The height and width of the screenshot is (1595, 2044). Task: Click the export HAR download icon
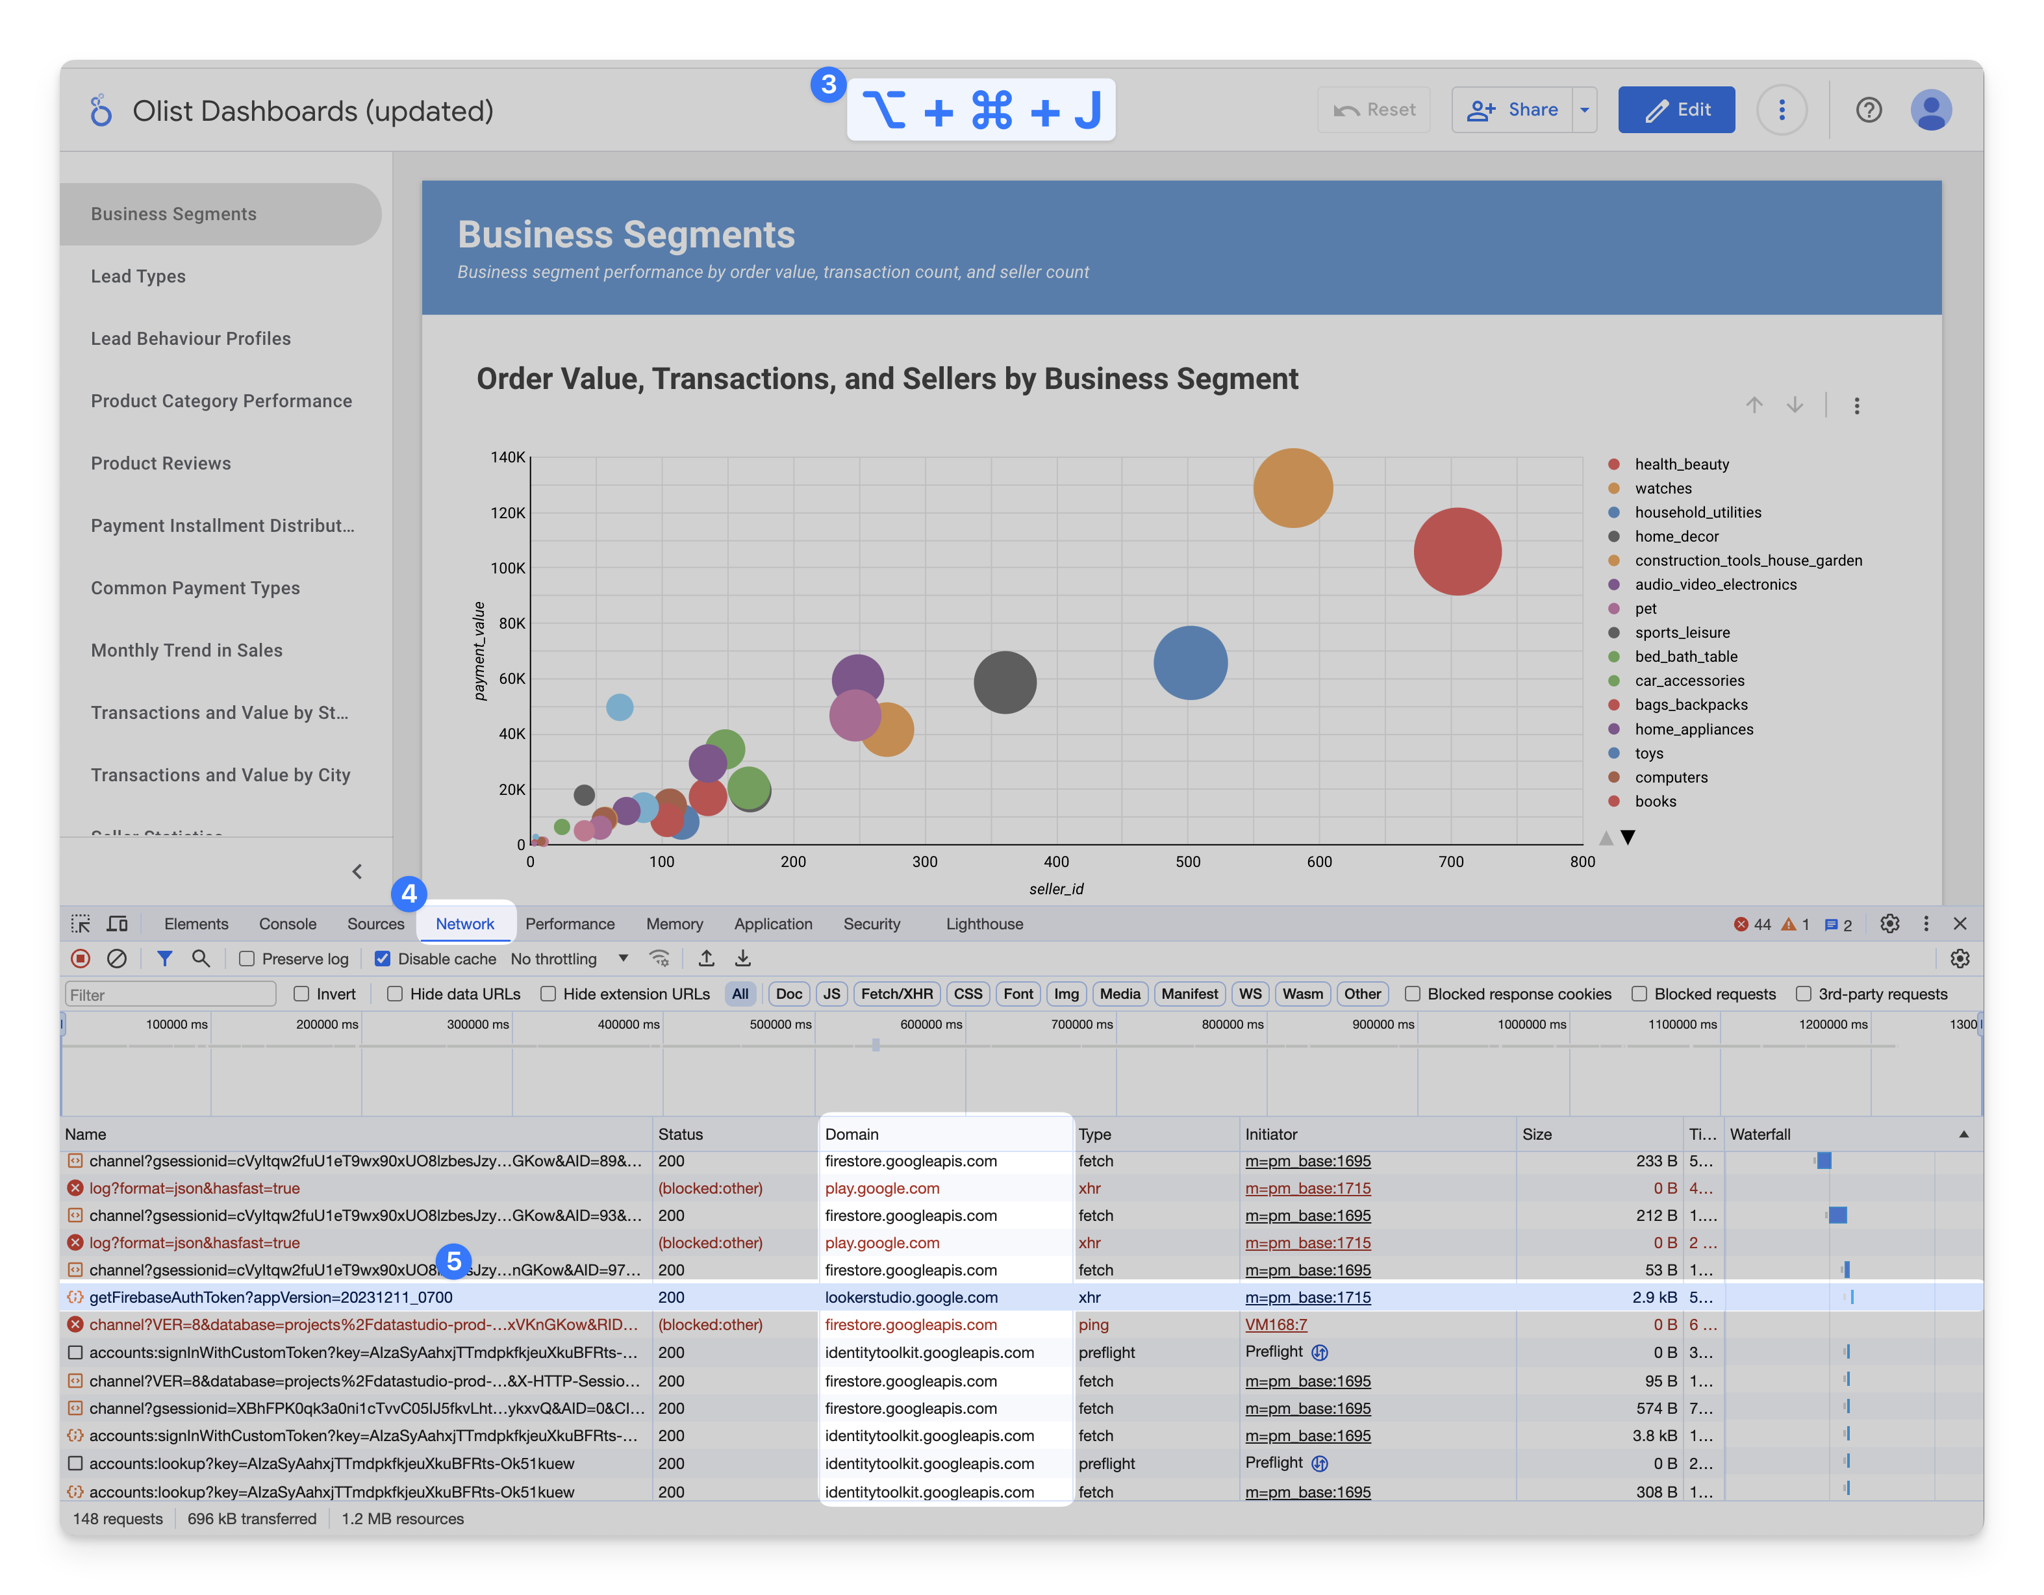tap(743, 959)
